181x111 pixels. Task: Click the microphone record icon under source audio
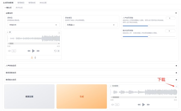pos(35,57)
